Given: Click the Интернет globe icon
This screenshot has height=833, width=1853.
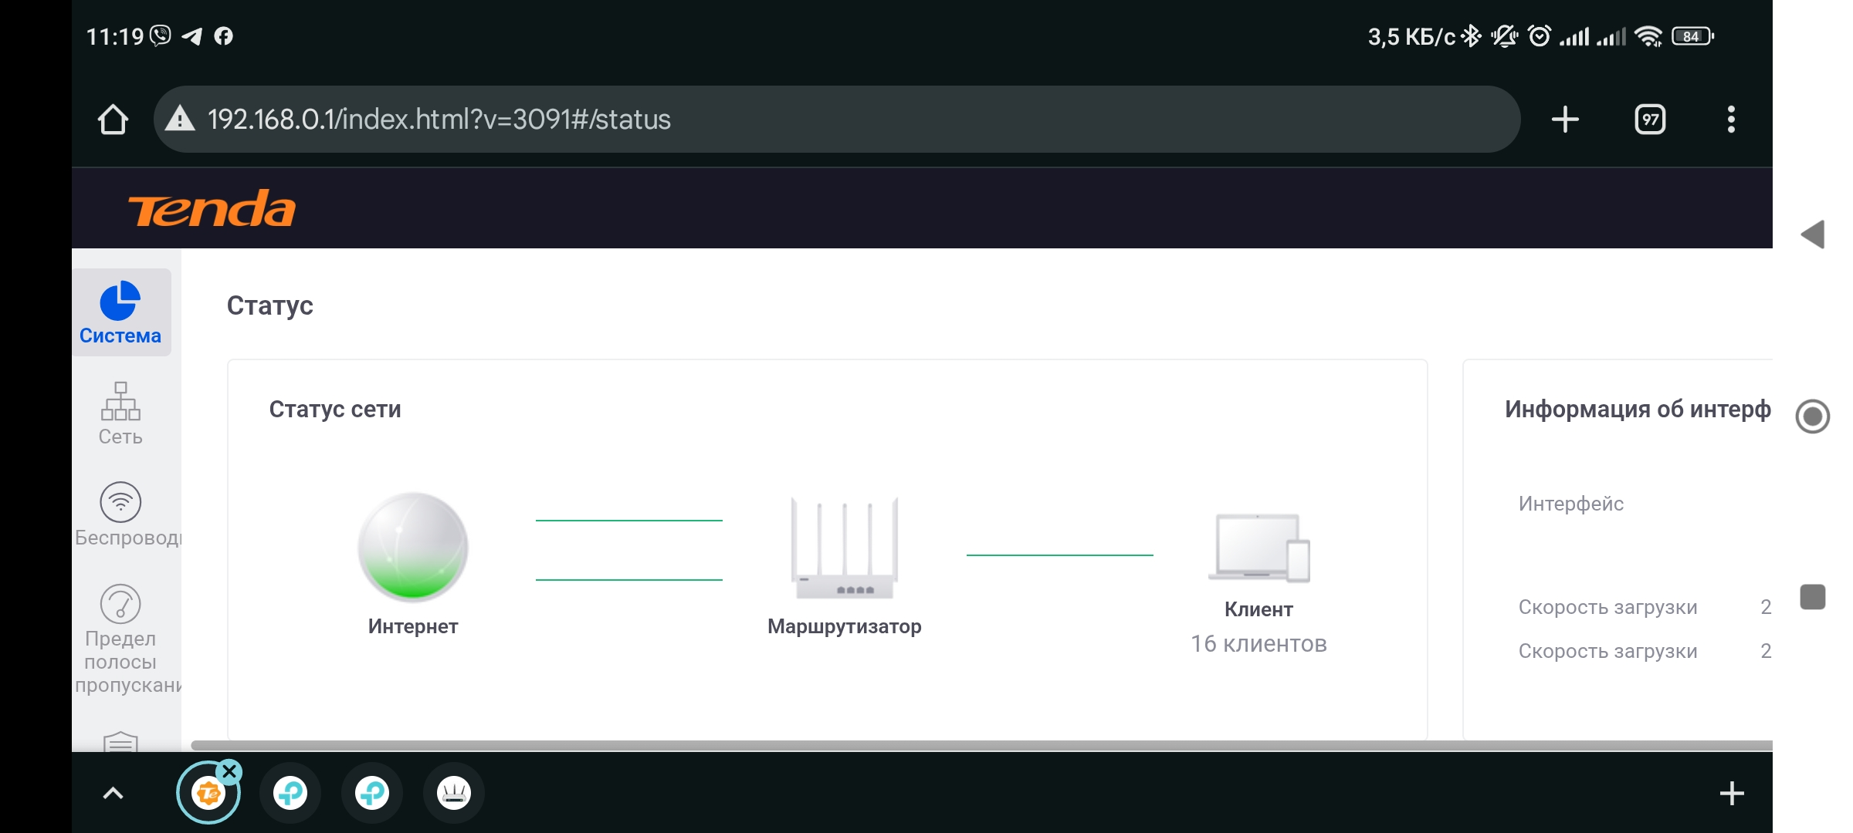Looking at the screenshot, I should [413, 547].
